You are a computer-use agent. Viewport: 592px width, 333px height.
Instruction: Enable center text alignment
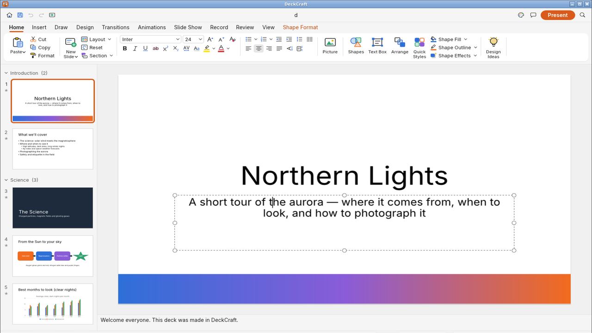click(259, 48)
